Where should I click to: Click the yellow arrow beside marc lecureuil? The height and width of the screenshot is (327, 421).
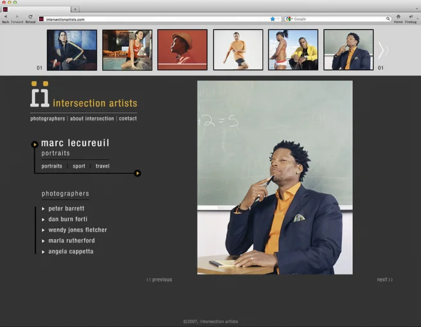pos(35,145)
